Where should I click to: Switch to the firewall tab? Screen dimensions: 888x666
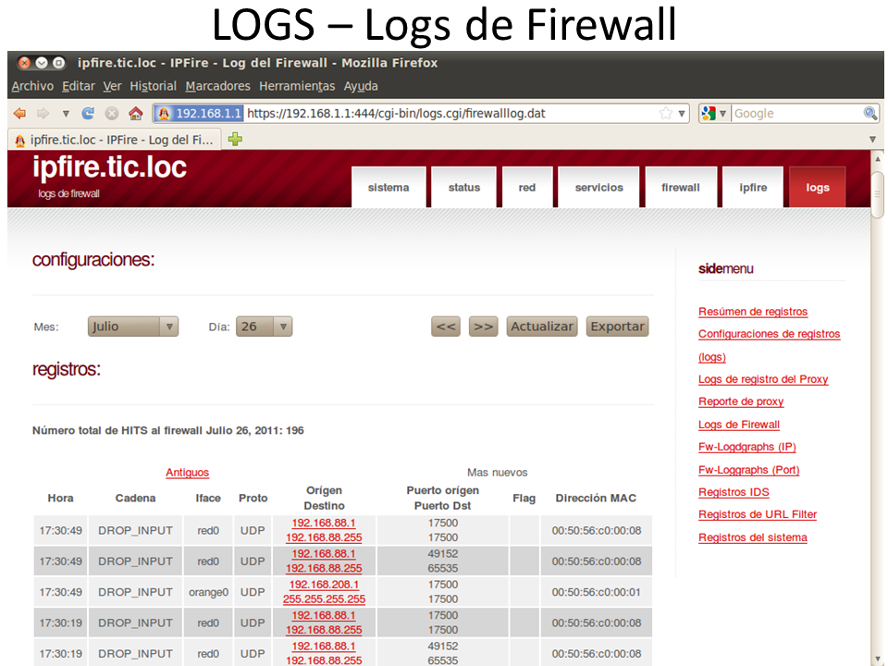(680, 187)
